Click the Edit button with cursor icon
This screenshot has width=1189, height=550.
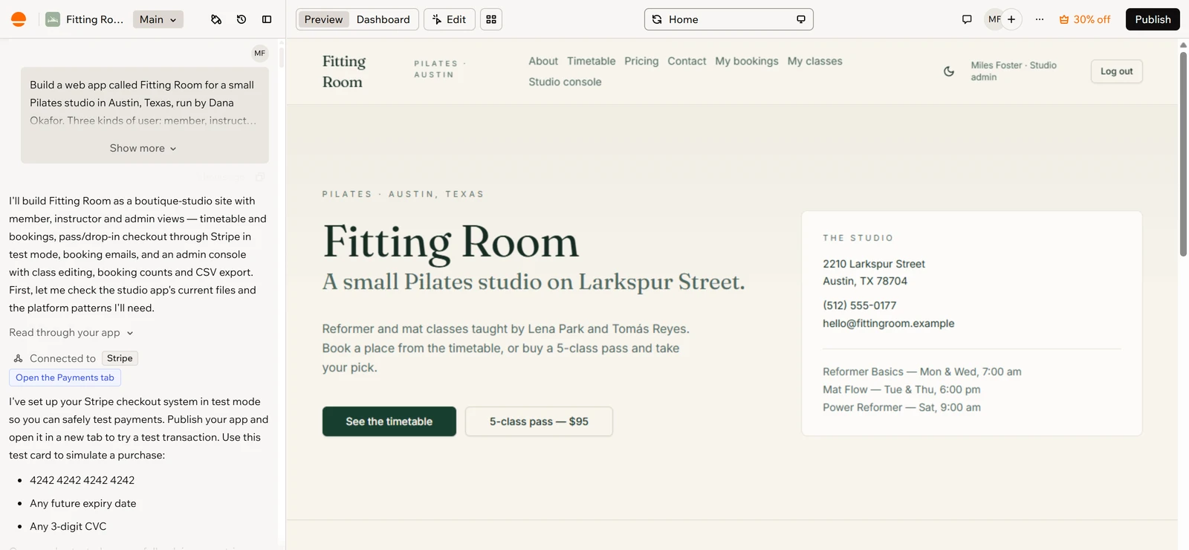[x=450, y=19]
